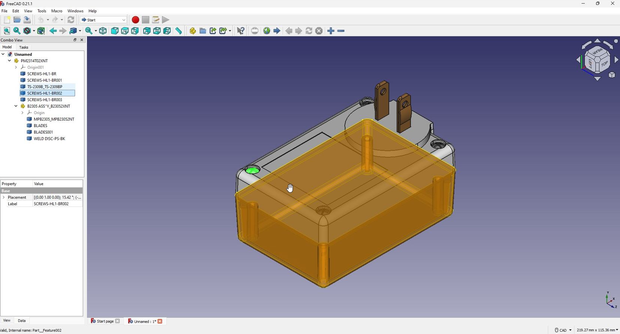Open the CAD navigation style selector

(x=563, y=330)
